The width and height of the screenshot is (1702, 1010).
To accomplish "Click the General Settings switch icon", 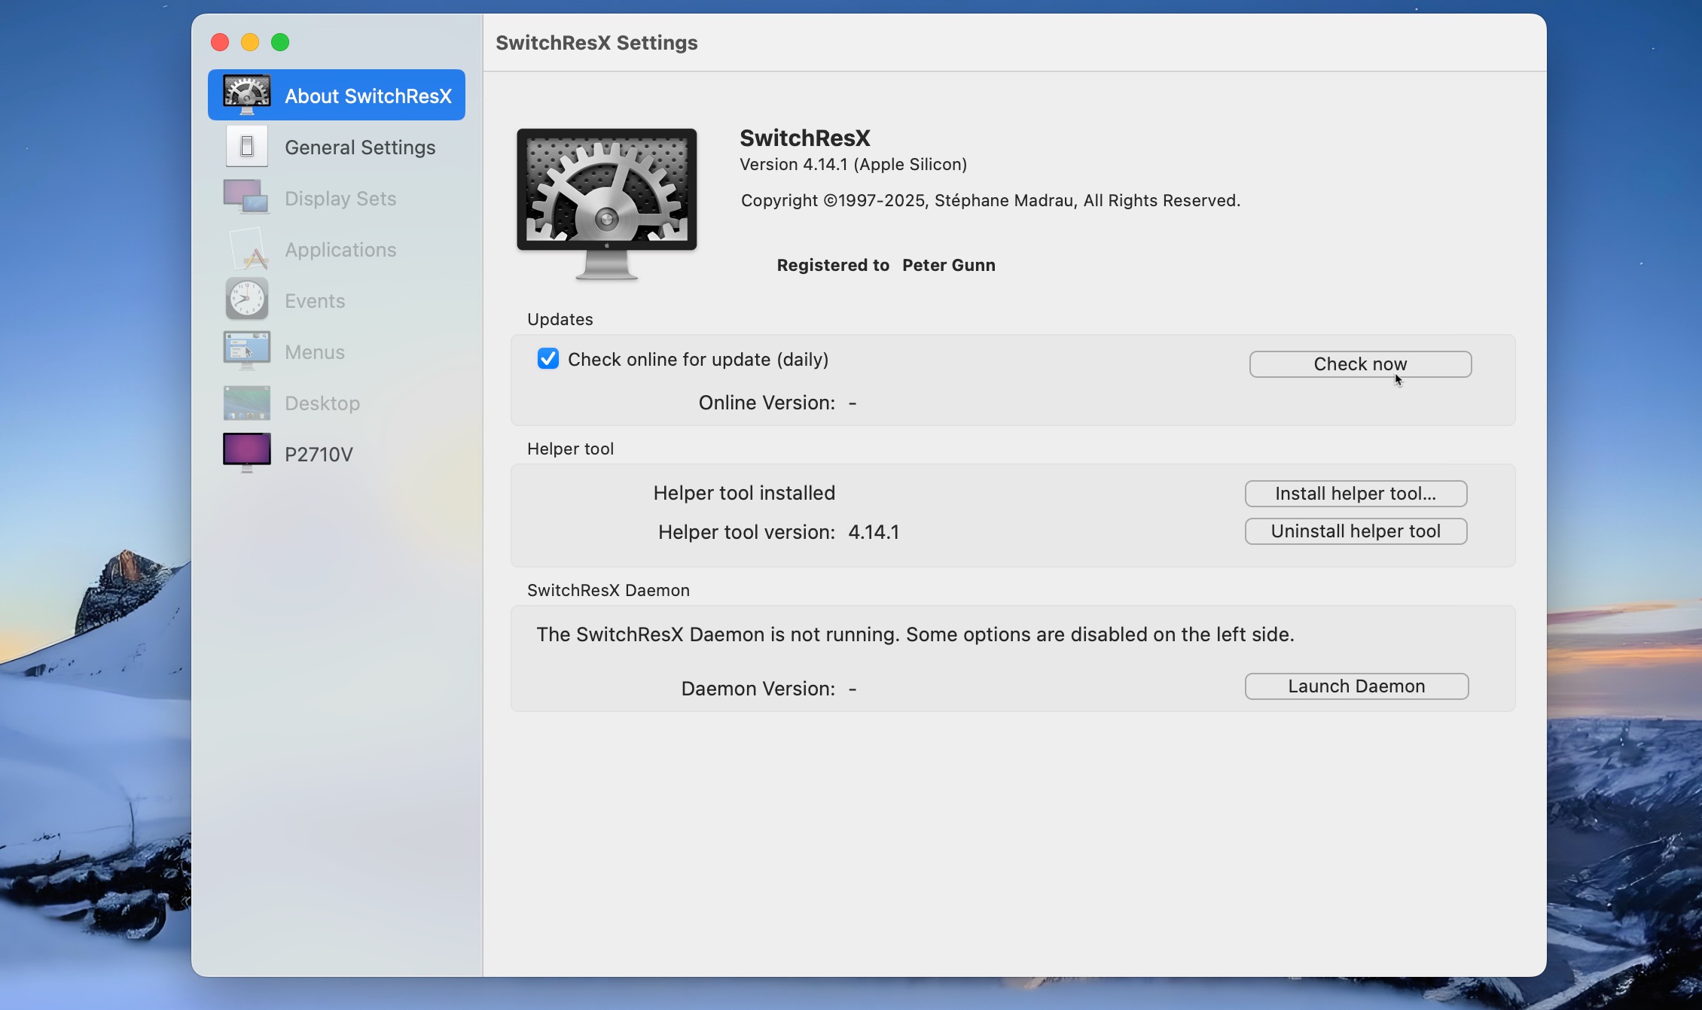I will (246, 146).
